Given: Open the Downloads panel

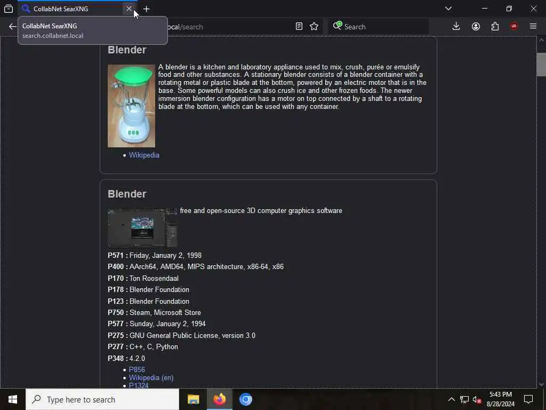Looking at the screenshot, I should click(x=456, y=27).
